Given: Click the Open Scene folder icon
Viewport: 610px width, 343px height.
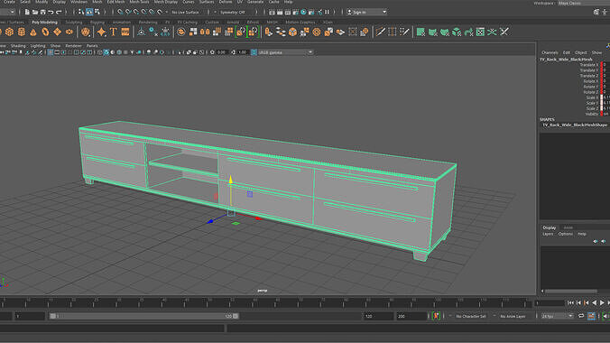Looking at the screenshot, I should point(35,12).
